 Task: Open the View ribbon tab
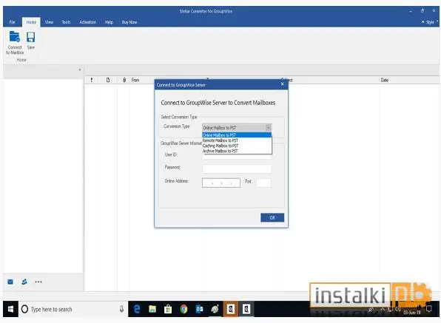coord(49,22)
